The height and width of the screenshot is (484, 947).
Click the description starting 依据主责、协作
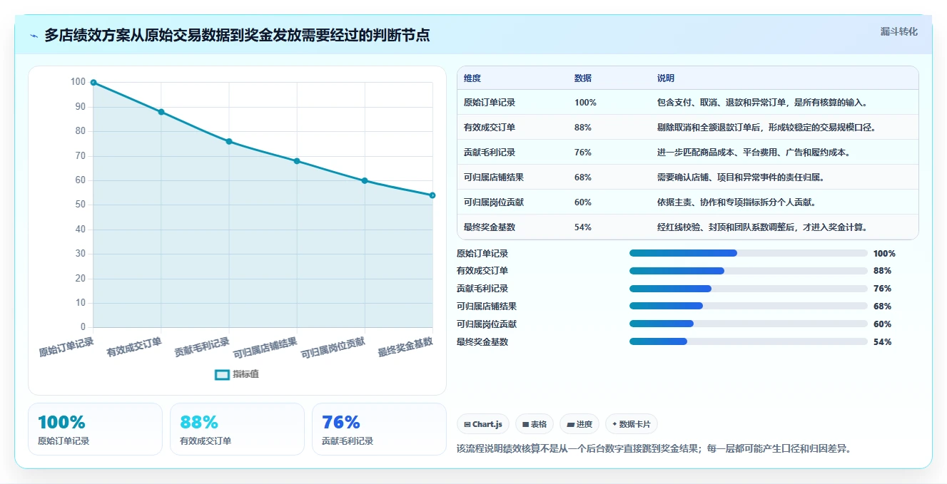(736, 202)
